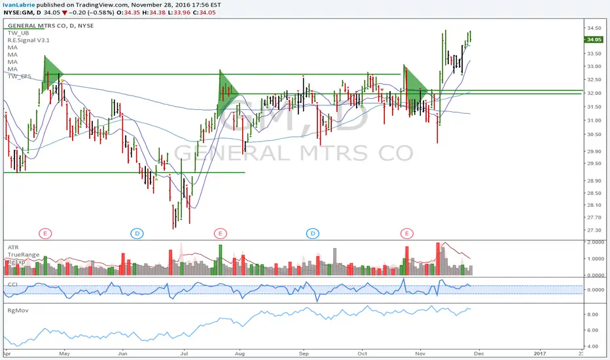Click the 32.00 price axis label
Viewport: 610px width, 360px height.
594,93
